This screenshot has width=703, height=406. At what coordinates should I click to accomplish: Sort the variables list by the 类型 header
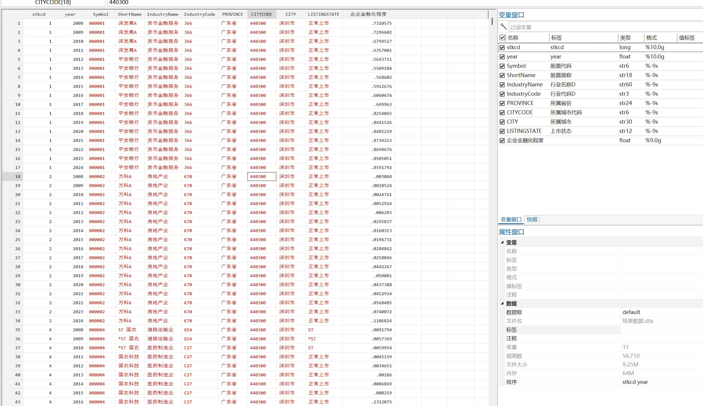(625, 38)
